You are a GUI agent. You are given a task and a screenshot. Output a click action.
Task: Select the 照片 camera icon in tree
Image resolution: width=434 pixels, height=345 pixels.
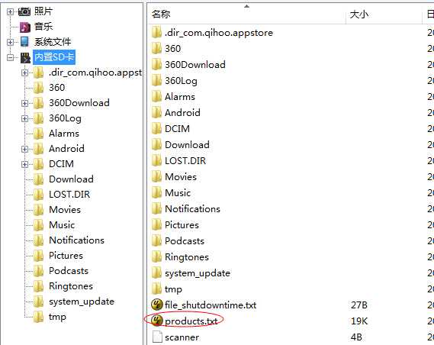(24, 11)
